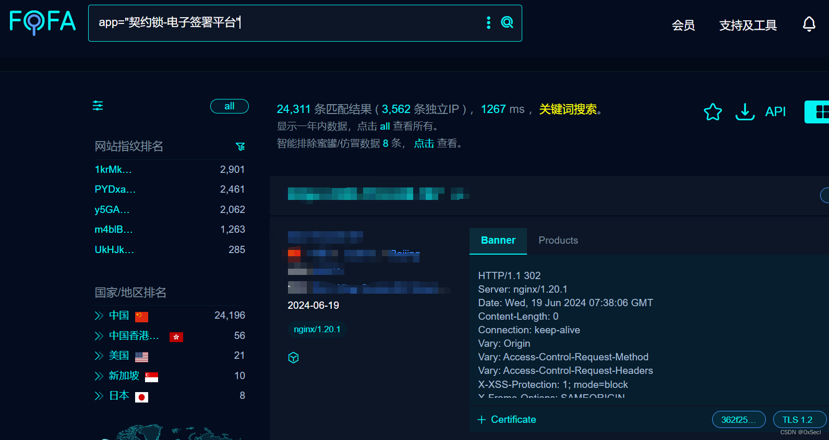
Task: Filter by fingerprint PYDxa…
Action: [115, 190]
